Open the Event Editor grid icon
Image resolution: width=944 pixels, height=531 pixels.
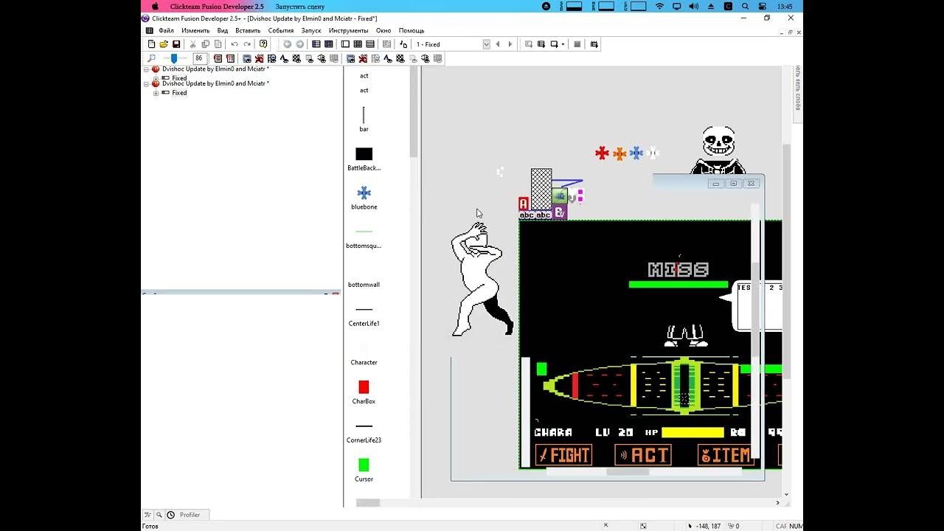358,44
